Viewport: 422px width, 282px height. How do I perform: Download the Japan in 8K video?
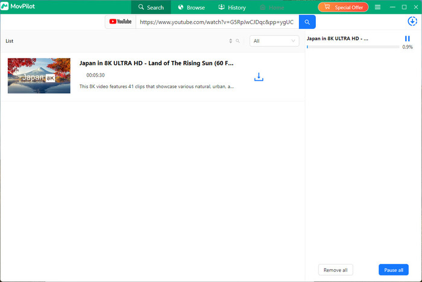click(259, 77)
